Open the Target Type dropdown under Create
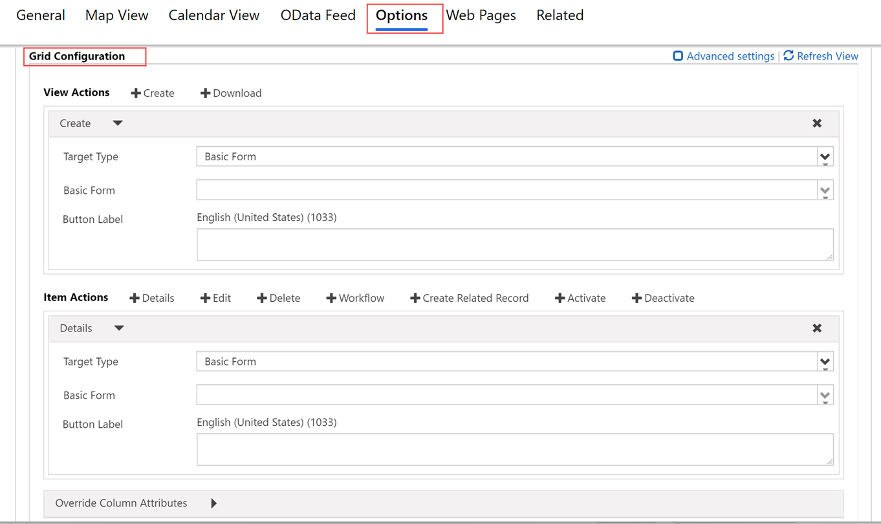 pos(825,156)
